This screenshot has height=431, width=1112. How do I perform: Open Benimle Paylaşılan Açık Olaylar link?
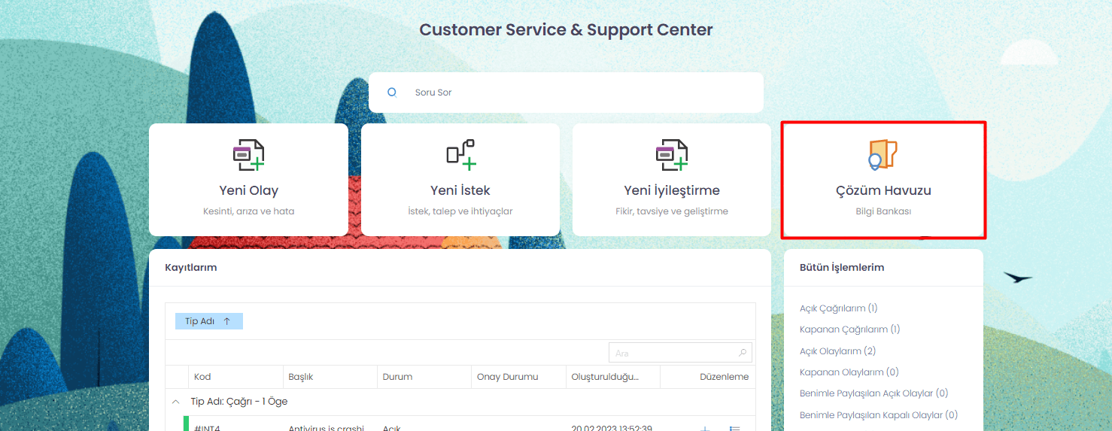point(873,393)
